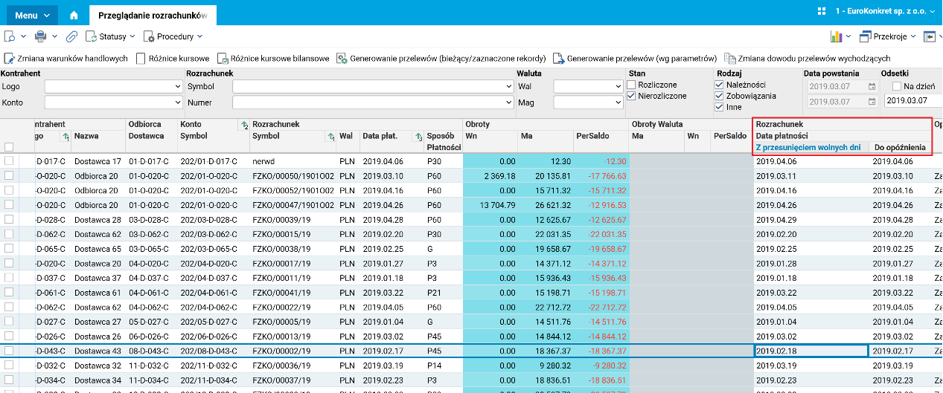The height and width of the screenshot is (393, 943).
Task: Click the search preview document icon
Action: point(10,36)
